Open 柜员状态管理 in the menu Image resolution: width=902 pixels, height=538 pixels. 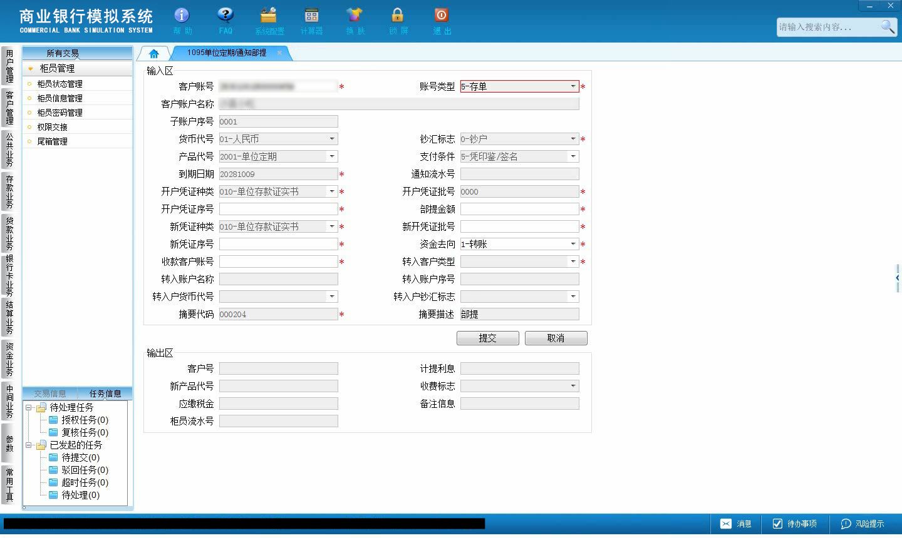(x=60, y=84)
